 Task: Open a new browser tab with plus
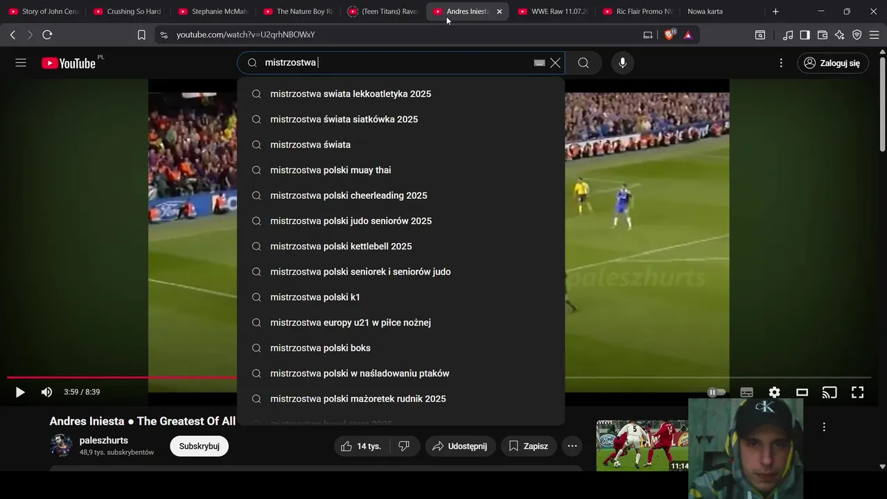click(775, 12)
